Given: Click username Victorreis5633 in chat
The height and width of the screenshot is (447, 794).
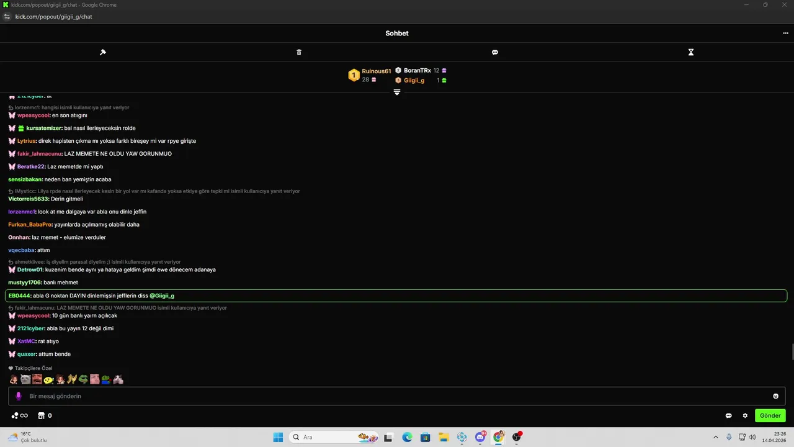Looking at the screenshot, I should pyautogui.click(x=29, y=199).
